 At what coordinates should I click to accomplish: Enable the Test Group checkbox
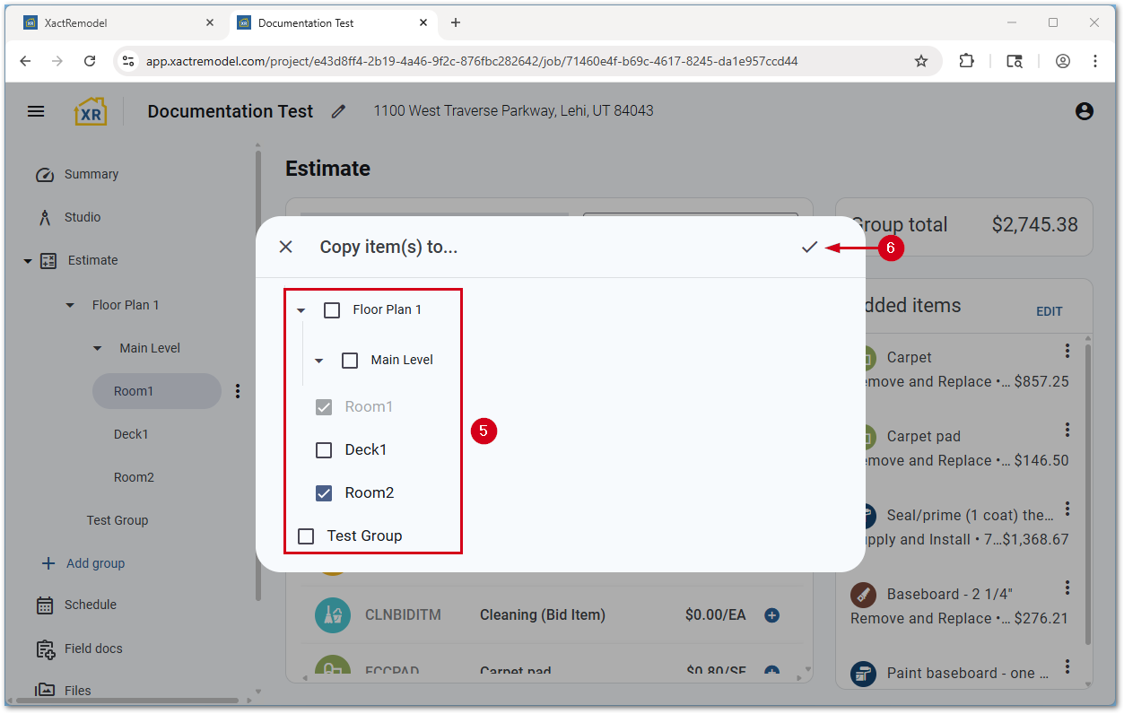click(x=305, y=535)
